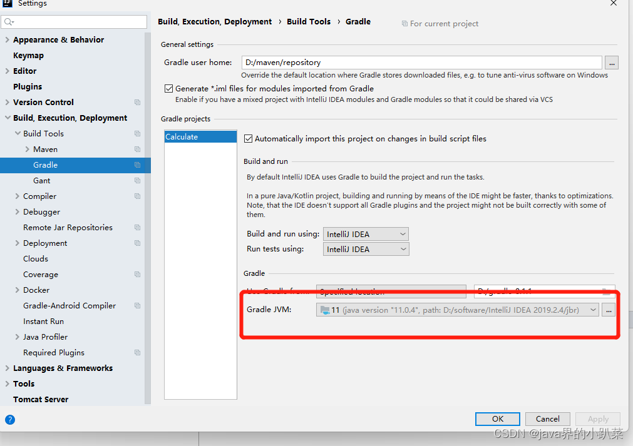Screen dimensions: 633x446
Task: Select Coverage settings page
Action: click(x=41, y=274)
